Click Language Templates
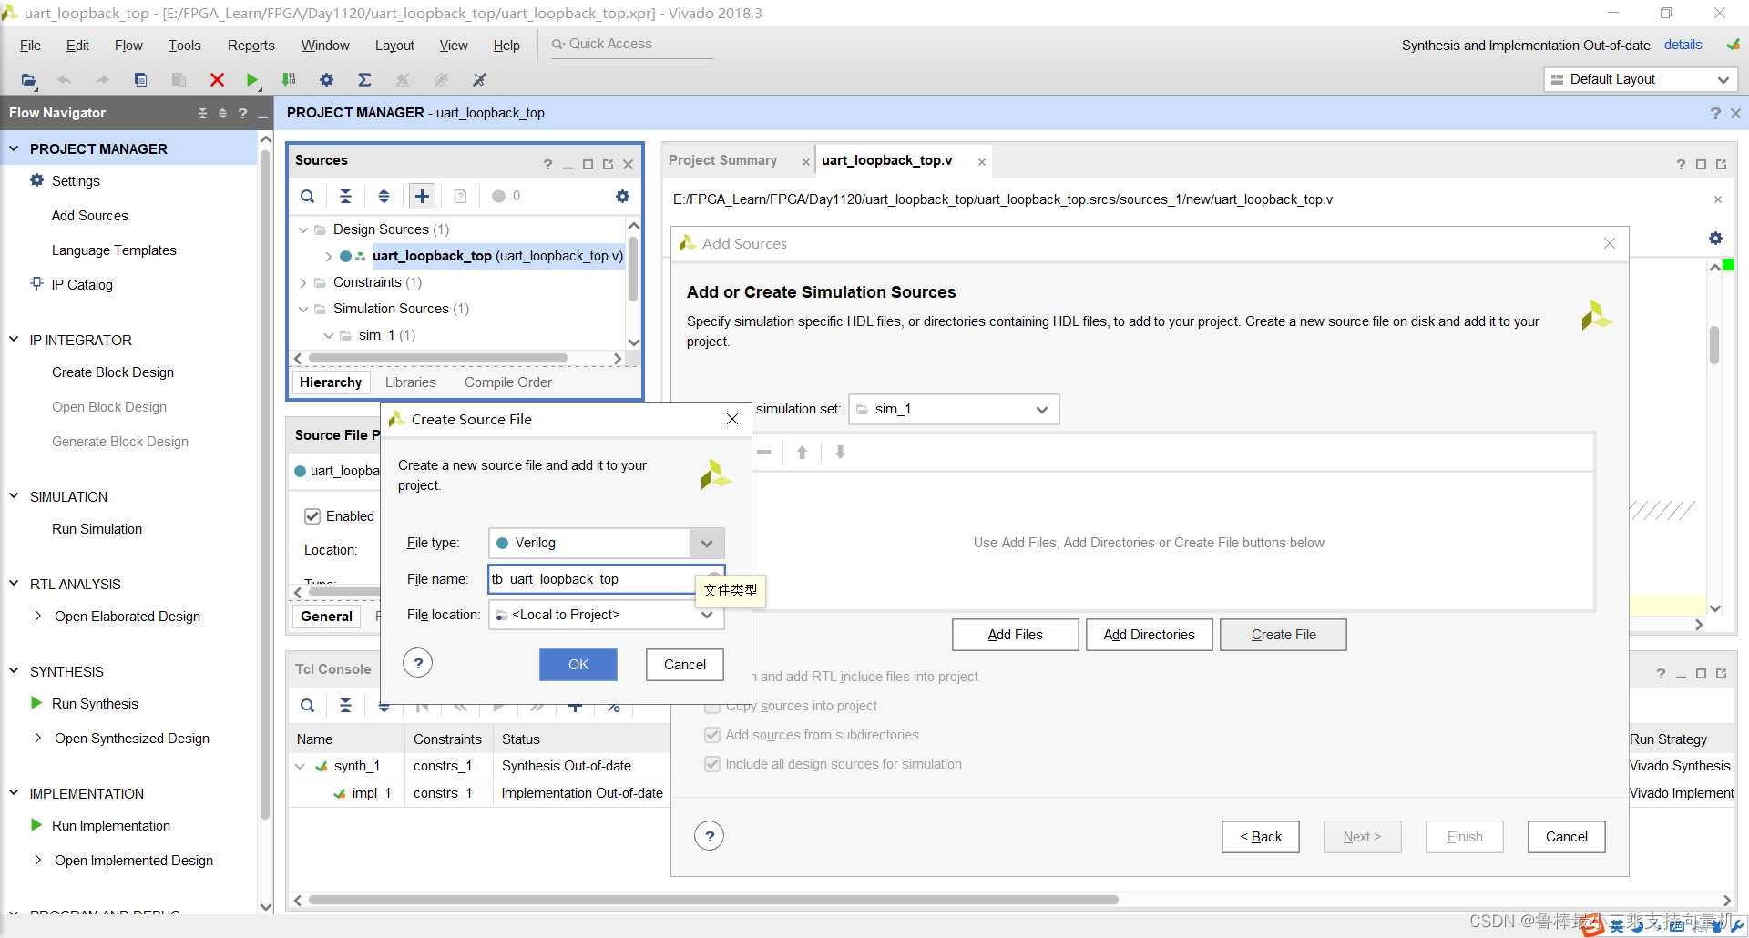 pyautogui.click(x=114, y=250)
